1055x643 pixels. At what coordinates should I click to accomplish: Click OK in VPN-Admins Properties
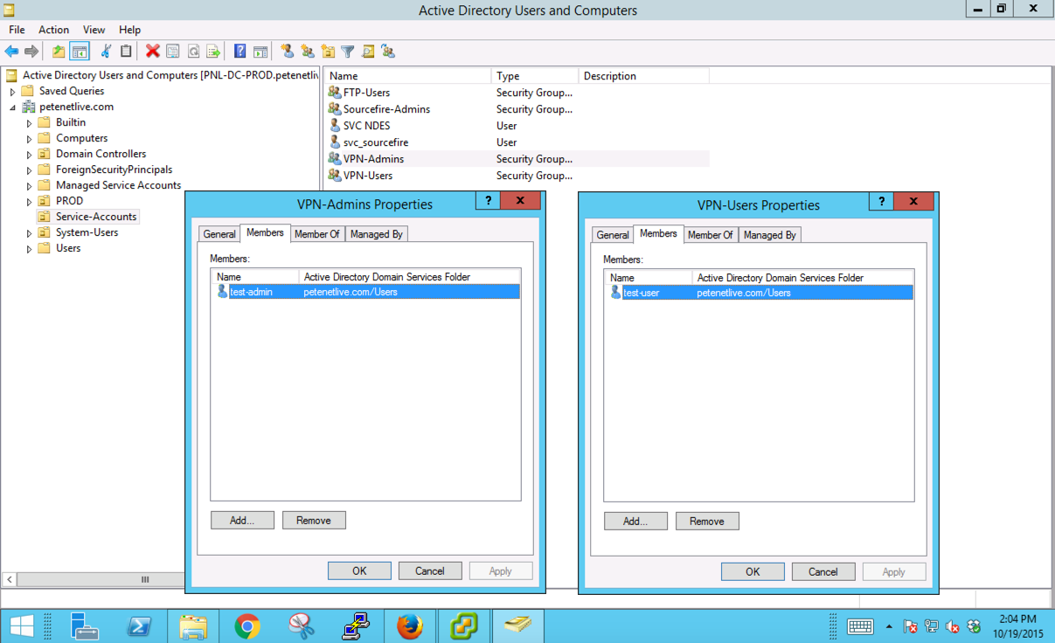(359, 570)
